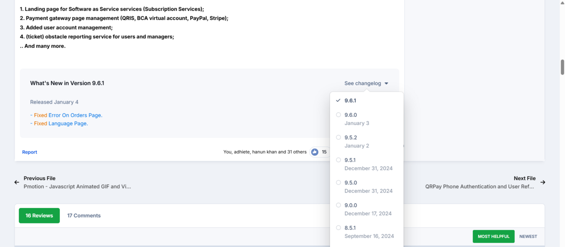Screen dimensions: 565x247
Task: Click the checkmark beside version 9.6.1
Action: (338, 100)
